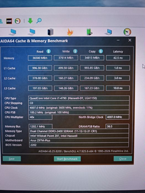Click CPU FSB value 100.2 MHz
145x193 pixels.
pyautogui.click(x=79, y=112)
